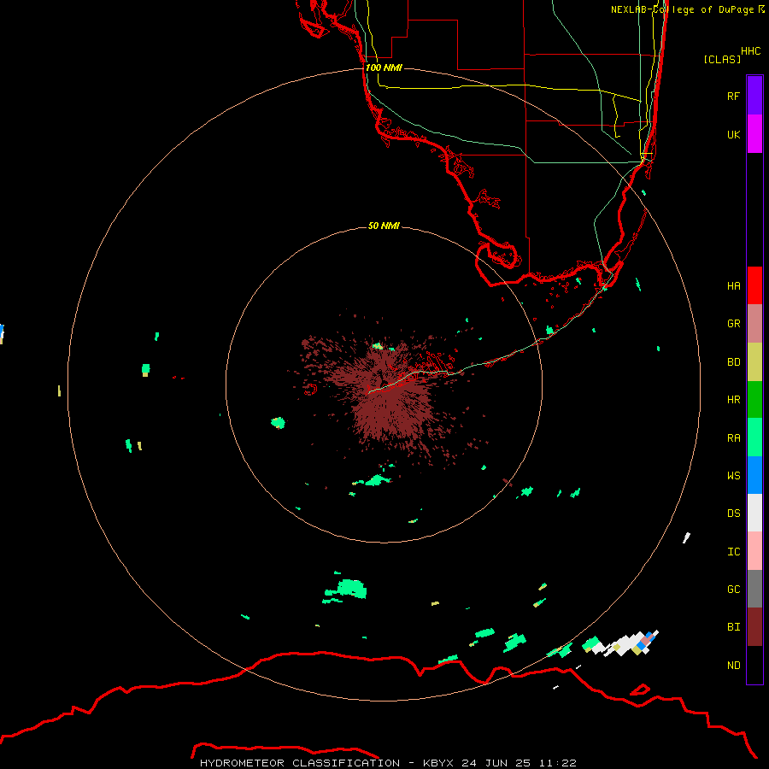
Task: Click the RA legend label
Action: 733,438
